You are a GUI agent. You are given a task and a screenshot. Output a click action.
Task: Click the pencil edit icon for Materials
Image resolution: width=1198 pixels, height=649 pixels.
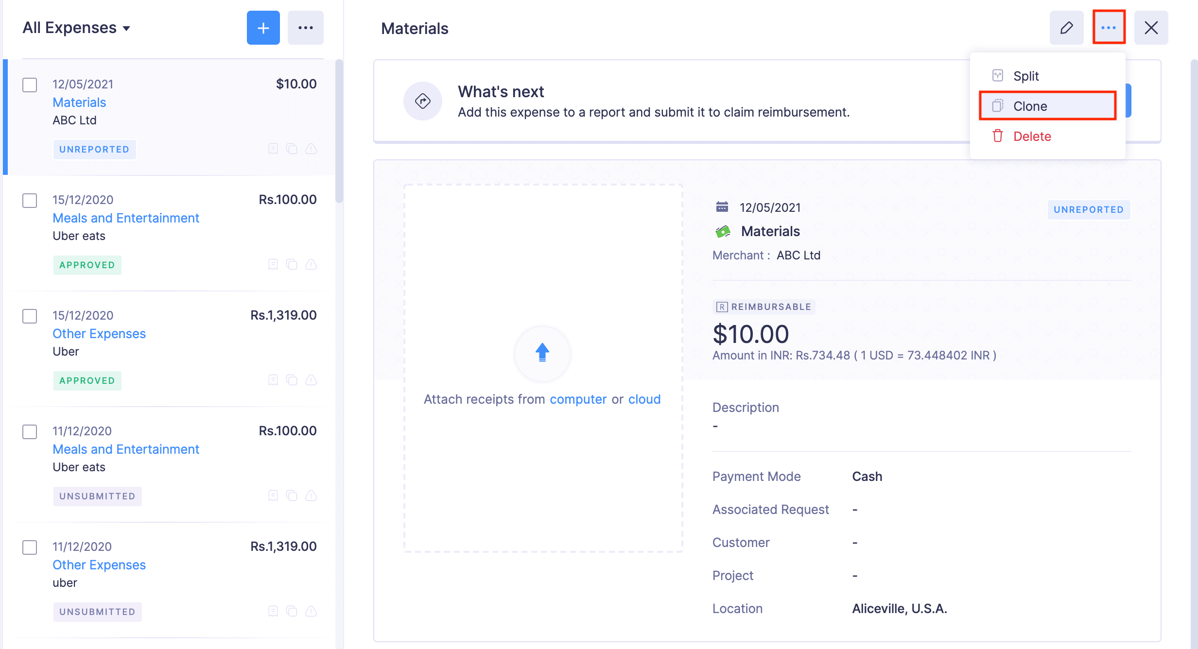click(1066, 28)
